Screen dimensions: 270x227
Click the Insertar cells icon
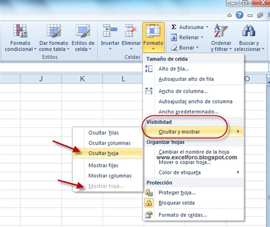tap(110, 30)
